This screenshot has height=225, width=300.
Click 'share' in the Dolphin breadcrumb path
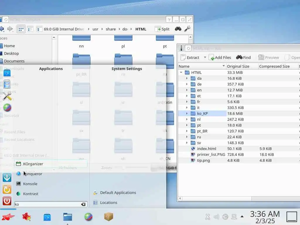(x=110, y=29)
